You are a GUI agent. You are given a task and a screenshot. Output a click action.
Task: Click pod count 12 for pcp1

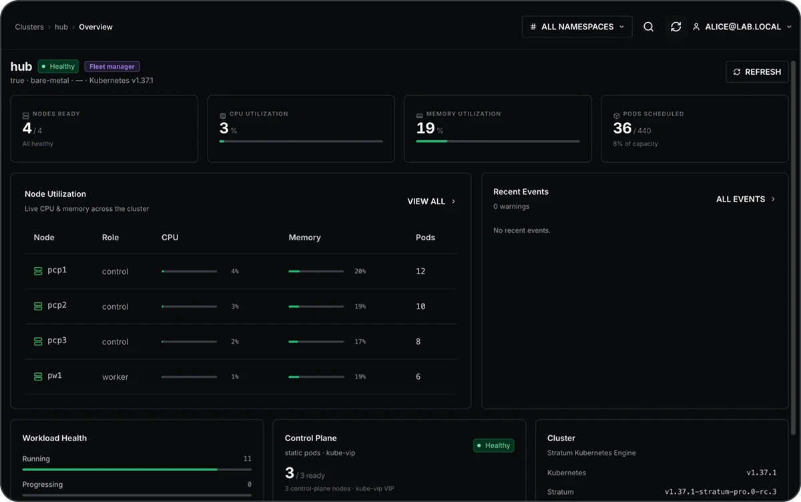point(421,271)
